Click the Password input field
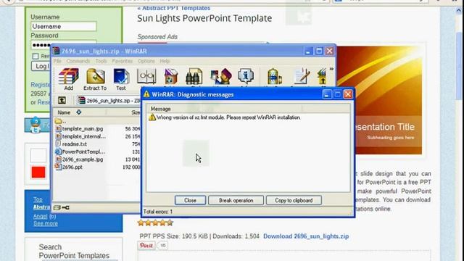Image resolution: width=464 pixels, height=261 pixels. [63, 45]
